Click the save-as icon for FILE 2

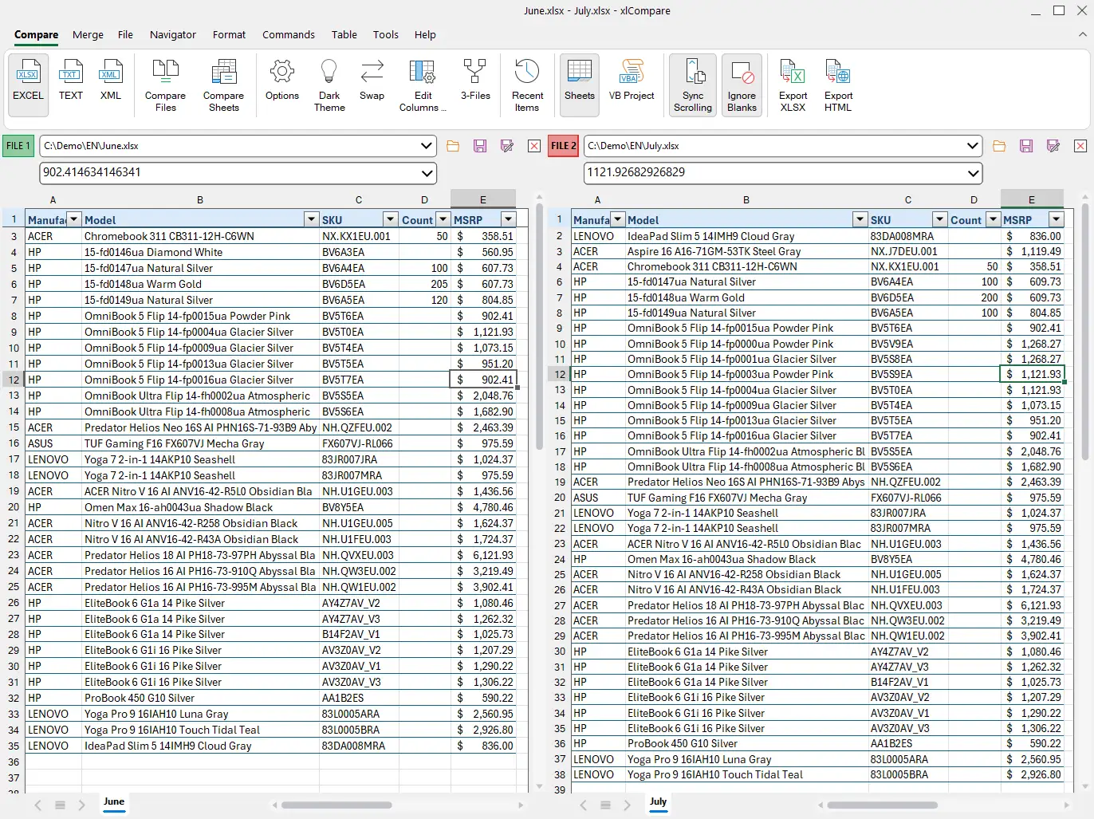[x=1053, y=146]
